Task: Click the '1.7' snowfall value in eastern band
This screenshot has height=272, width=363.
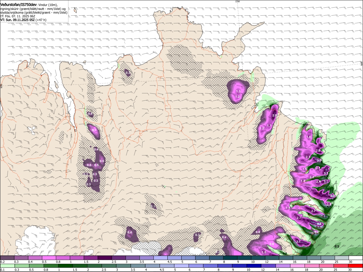Action: coord(269,126)
